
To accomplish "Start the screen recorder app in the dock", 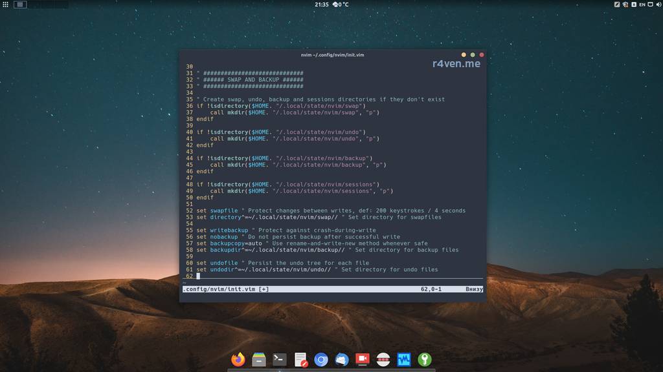I will coord(361,360).
